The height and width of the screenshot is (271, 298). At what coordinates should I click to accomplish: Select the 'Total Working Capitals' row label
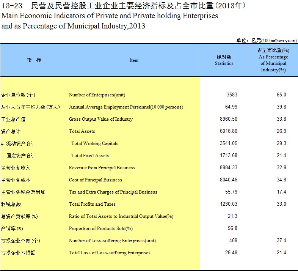coord(95,143)
